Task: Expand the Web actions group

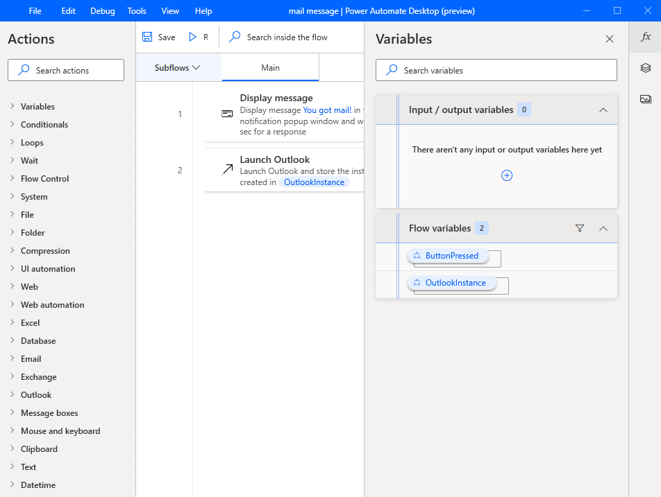Action: [x=12, y=286]
